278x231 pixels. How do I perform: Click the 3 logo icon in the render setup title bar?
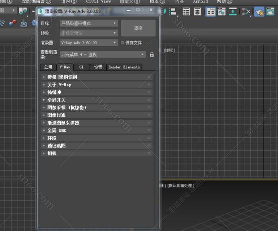pyautogui.click(x=41, y=12)
